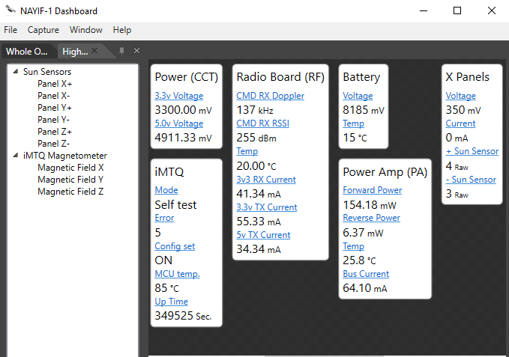Switch to the Whole O... tab
509x357 pixels.
(x=27, y=52)
